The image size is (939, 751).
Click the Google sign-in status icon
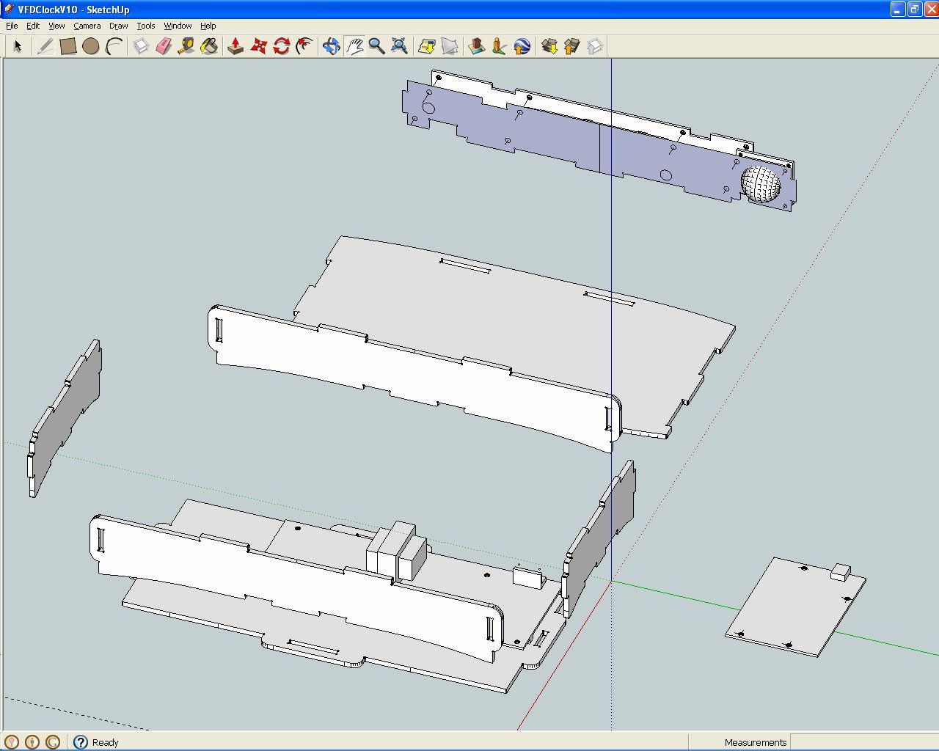pos(52,742)
